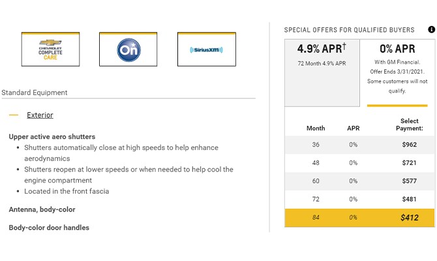The image size is (437, 261).
Task: Select the 0% APR offer tab
Action: pyautogui.click(x=397, y=73)
